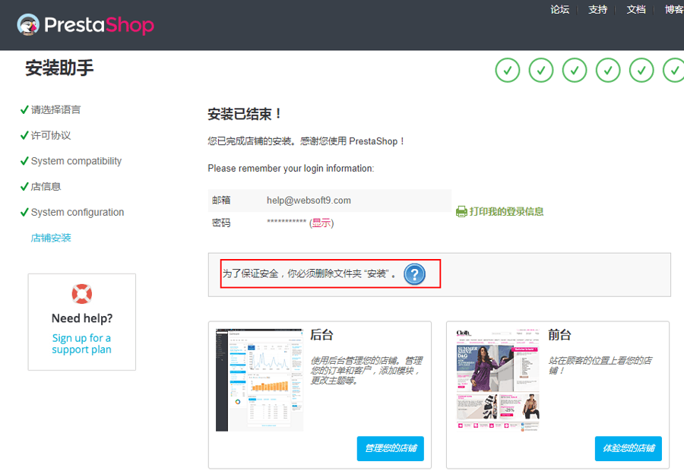Open the 文档 documentation menu link

[636, 10]
